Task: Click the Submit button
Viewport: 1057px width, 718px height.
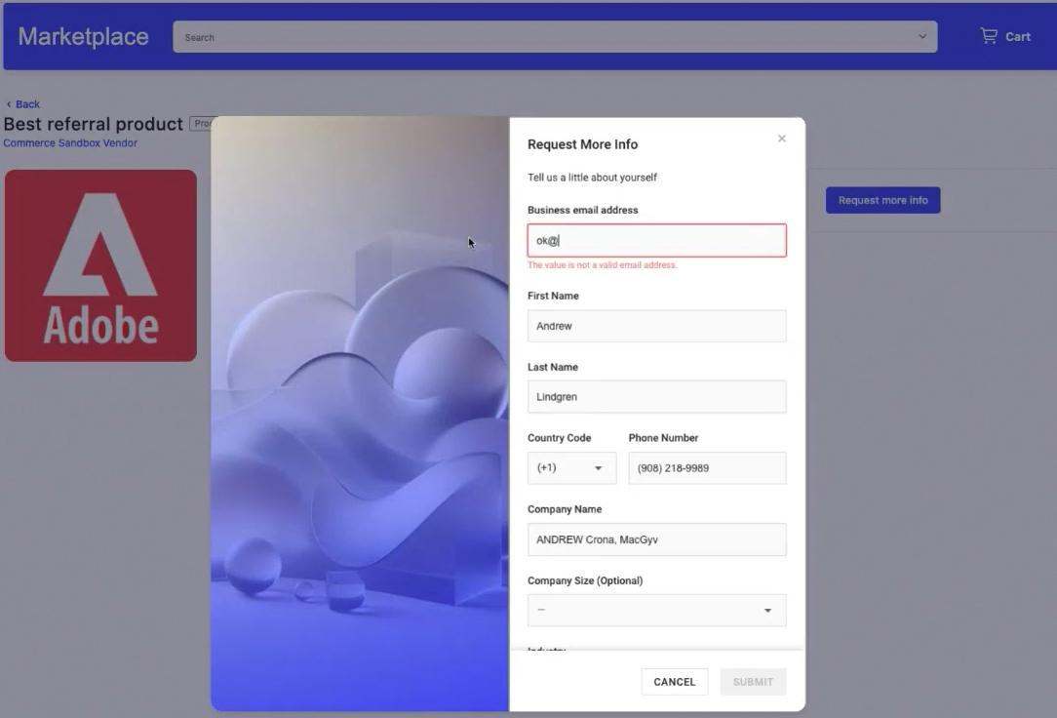Action: click(x=753, y=682)
